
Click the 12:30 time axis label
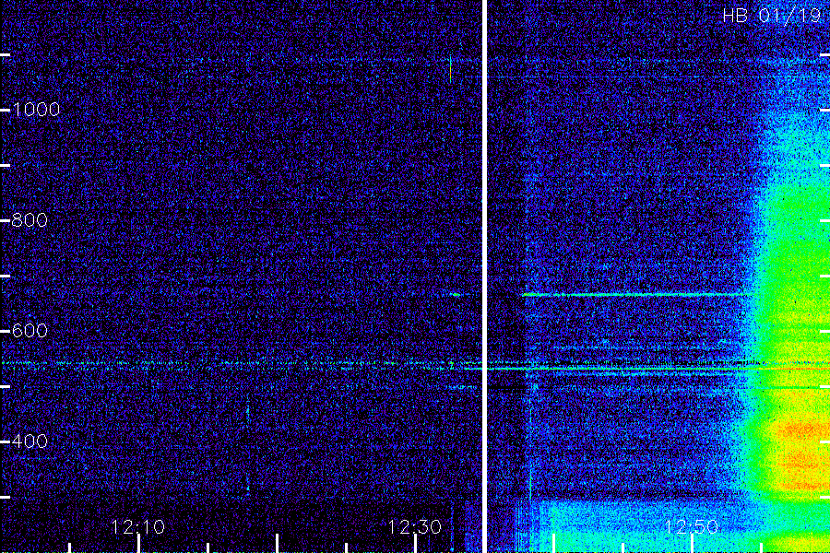point(415,527)
